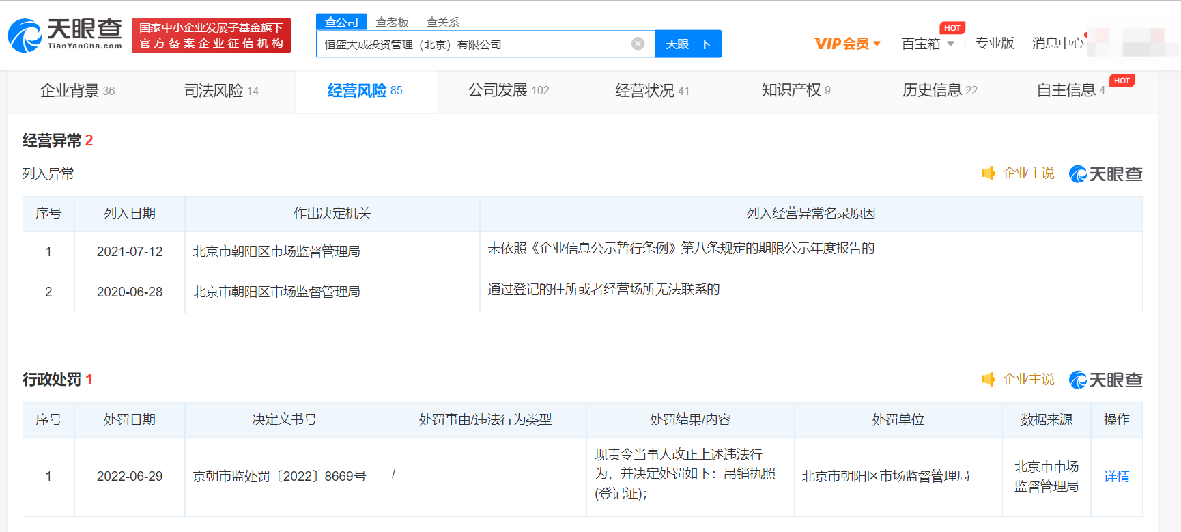Click column header 数据来源
Viewport: 1181px width, 532px height.
[1047, 420]
